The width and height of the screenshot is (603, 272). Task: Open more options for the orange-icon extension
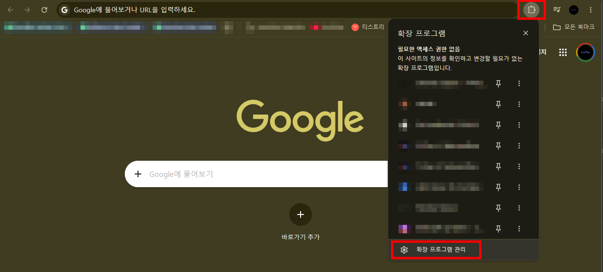pyautogui.click(x=519, y=104)
